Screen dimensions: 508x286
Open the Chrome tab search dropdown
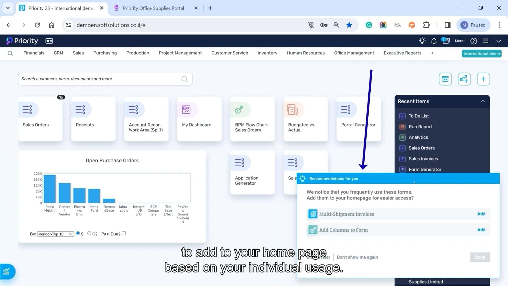click(8, 8)
